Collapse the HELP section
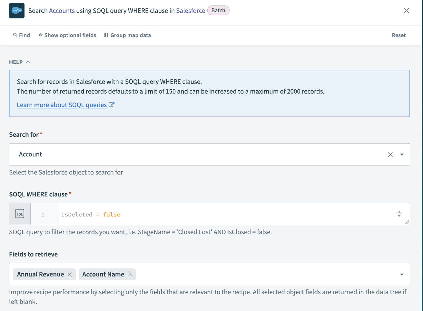Image resolution: width=423 pixels, height=311 pixels. click(27, 61)
